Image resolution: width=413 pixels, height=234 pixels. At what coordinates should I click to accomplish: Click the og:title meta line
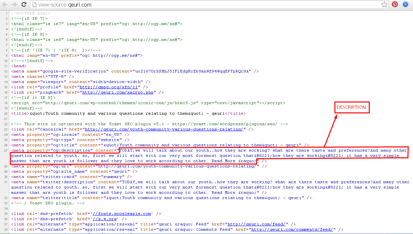pos(160,145)
